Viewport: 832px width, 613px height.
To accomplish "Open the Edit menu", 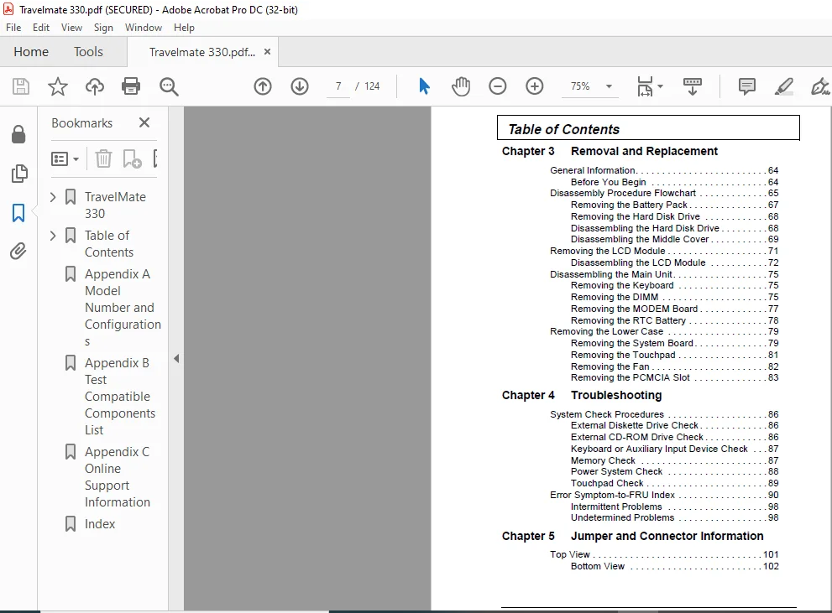I will coord(41,28).
